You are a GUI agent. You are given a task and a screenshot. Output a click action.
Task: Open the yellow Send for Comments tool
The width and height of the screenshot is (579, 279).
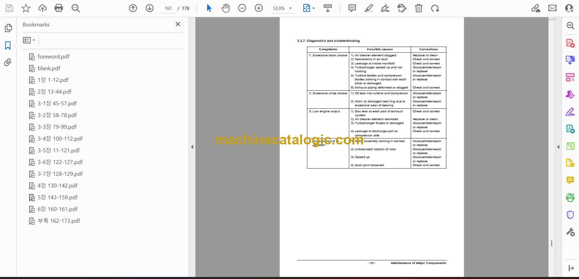[x=570, y=163]
